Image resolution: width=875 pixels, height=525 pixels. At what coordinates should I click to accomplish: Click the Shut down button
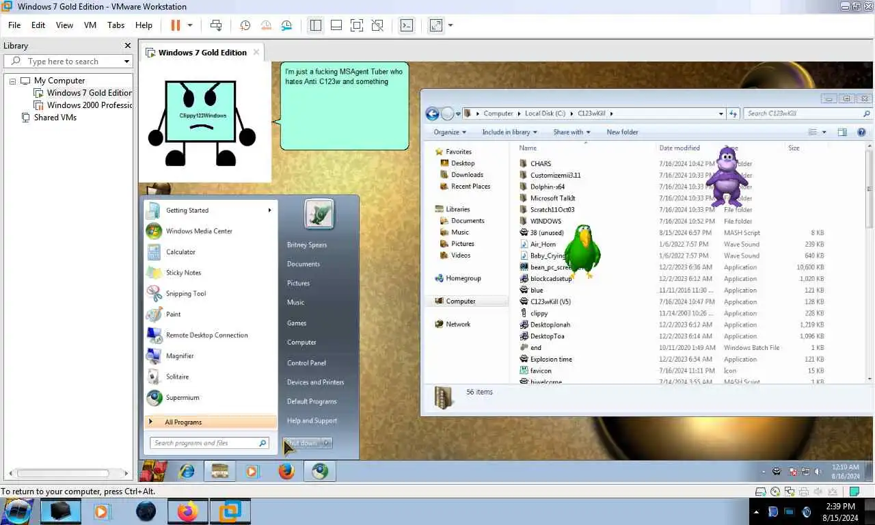pyautogui.click(x=301, y=443)
